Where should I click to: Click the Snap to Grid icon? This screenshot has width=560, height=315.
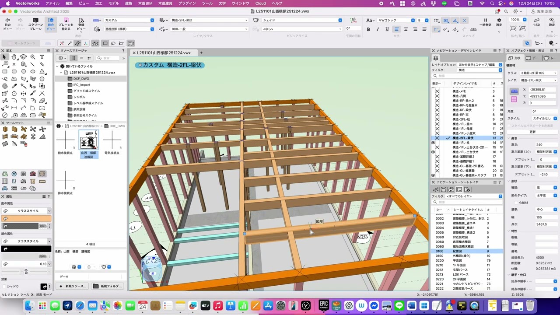tap(436, 21)
